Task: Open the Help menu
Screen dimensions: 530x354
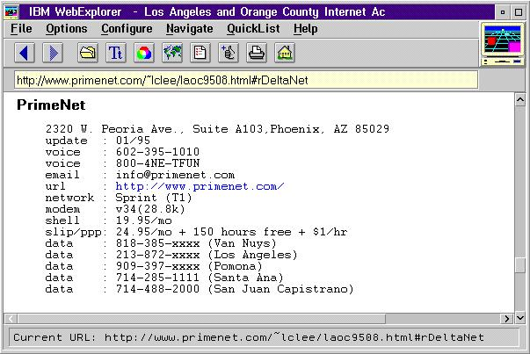Action: 306,29
